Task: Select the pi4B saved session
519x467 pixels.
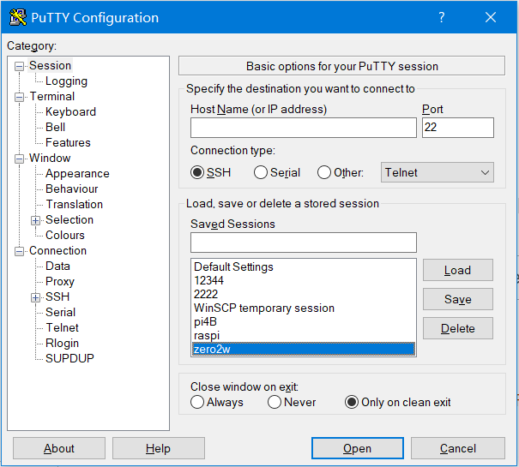Action: [303, 321]
